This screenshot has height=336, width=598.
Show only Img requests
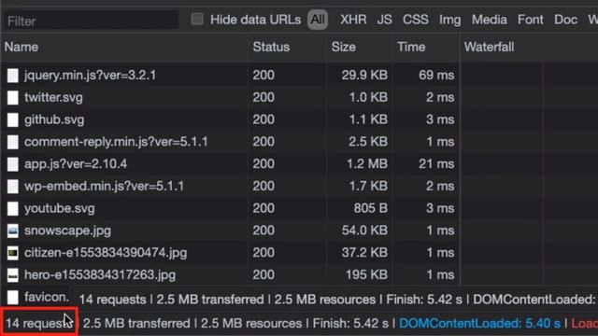[449, 20]
